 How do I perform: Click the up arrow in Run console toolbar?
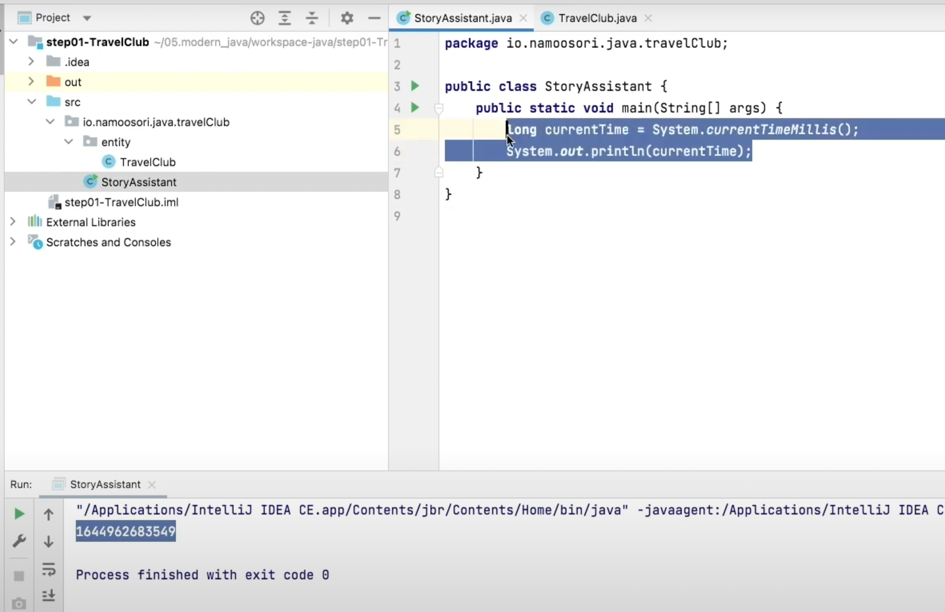pos(48,514)
